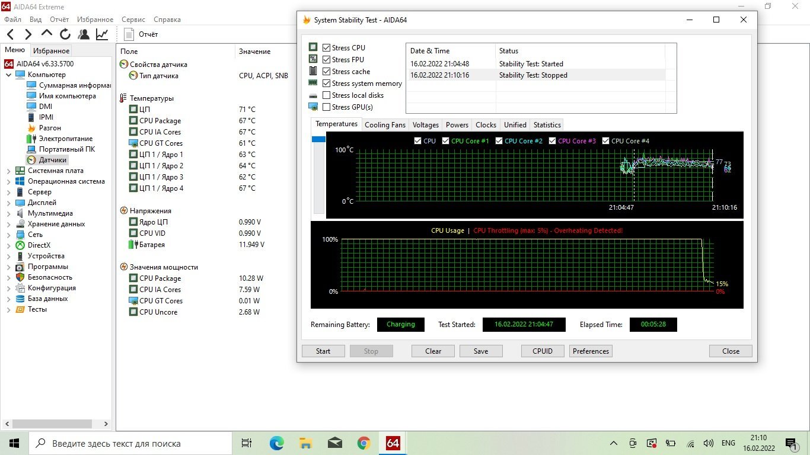Open the graph chart toolbar icon

tap(102, 34)
